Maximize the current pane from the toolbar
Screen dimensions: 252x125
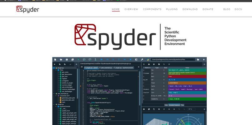[136, 59]
